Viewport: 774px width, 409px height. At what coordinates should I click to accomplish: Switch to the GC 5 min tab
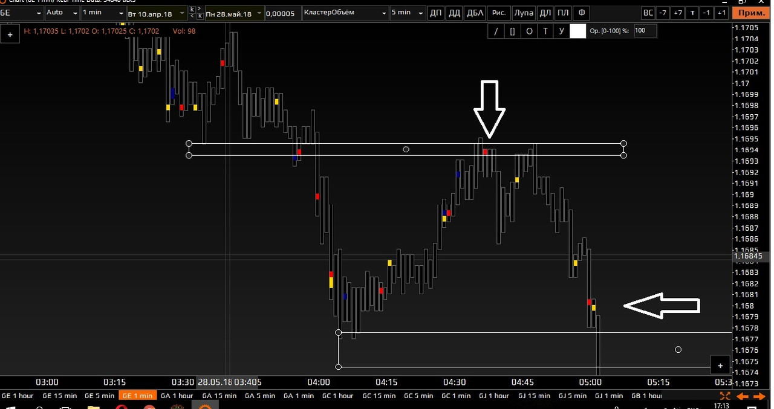tap(418, 396)
